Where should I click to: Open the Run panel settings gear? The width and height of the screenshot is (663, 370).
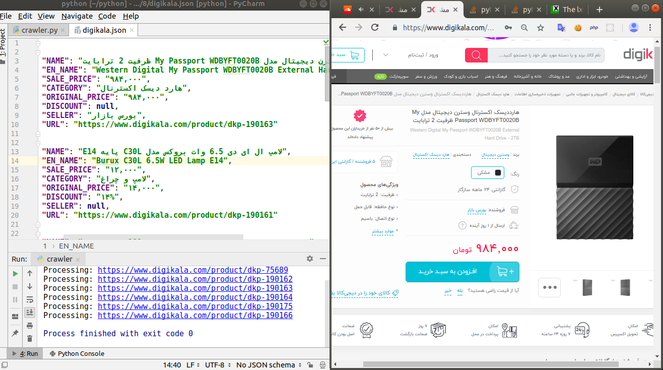(310, 259)
